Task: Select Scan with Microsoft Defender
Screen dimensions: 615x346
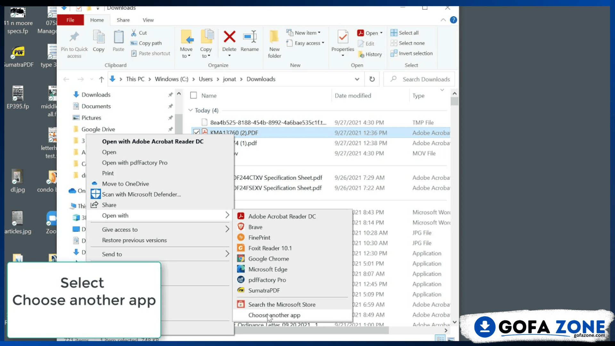Action: (160, 194)
